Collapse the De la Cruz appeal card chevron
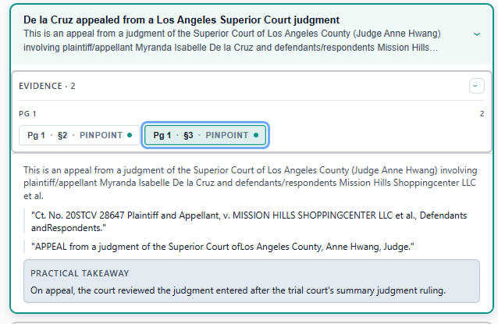 (477, 34)
